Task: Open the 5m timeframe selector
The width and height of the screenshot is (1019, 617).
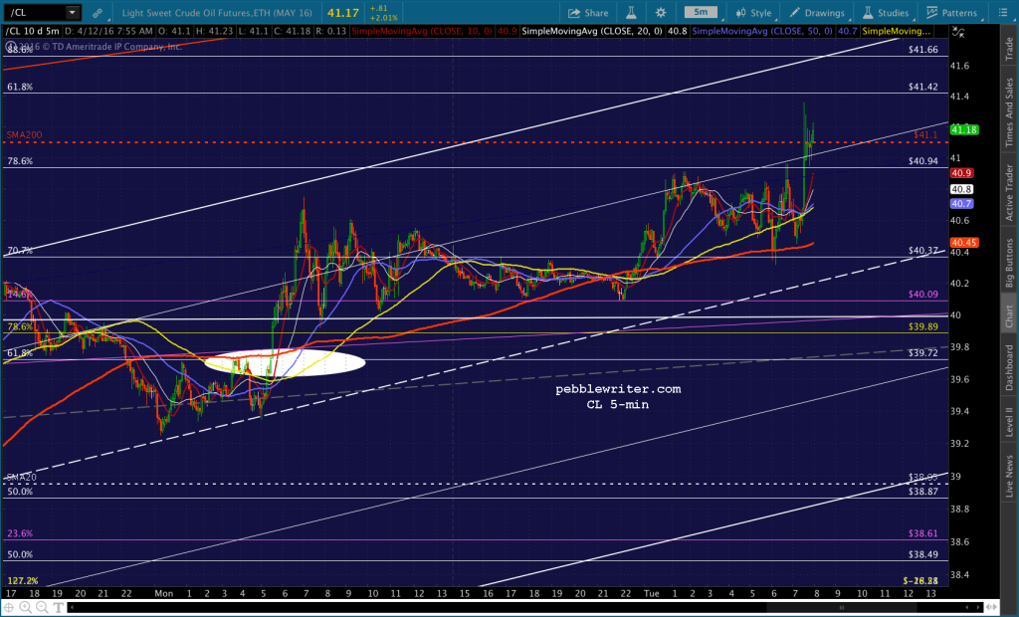Action: pos(701,12)
